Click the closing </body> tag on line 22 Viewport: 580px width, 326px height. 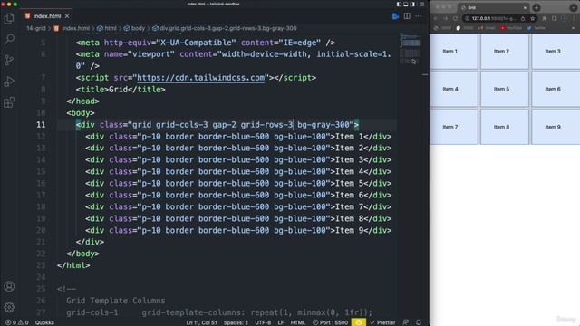point(82,254)
